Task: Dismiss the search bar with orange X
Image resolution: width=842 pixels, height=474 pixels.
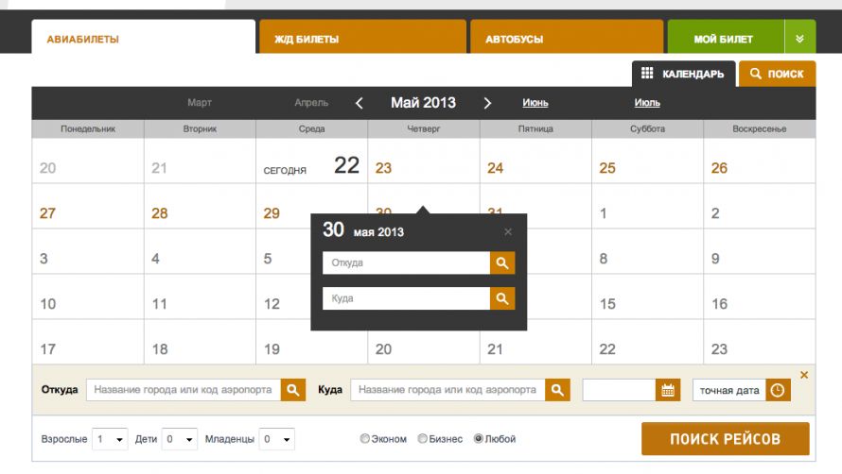Action: 804,375
